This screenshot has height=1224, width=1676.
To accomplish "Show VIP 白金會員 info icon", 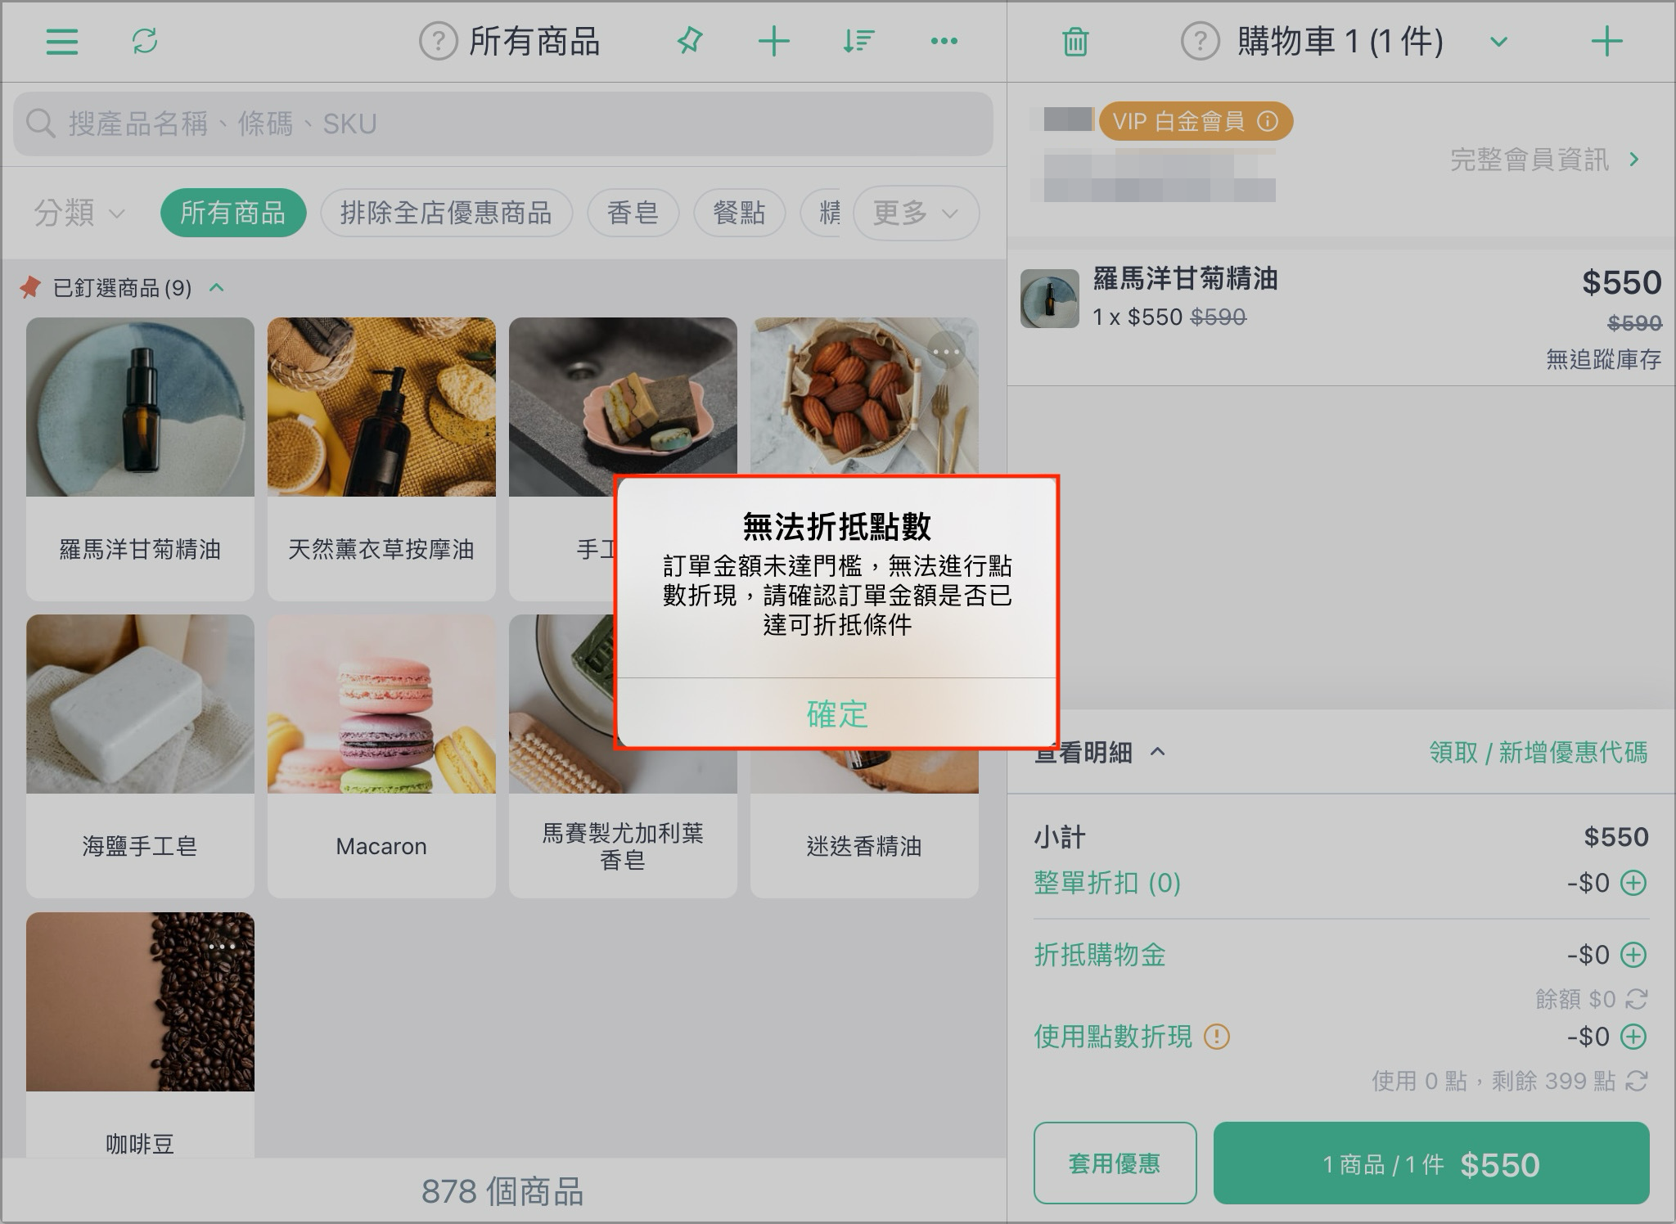I will 1268,122.
